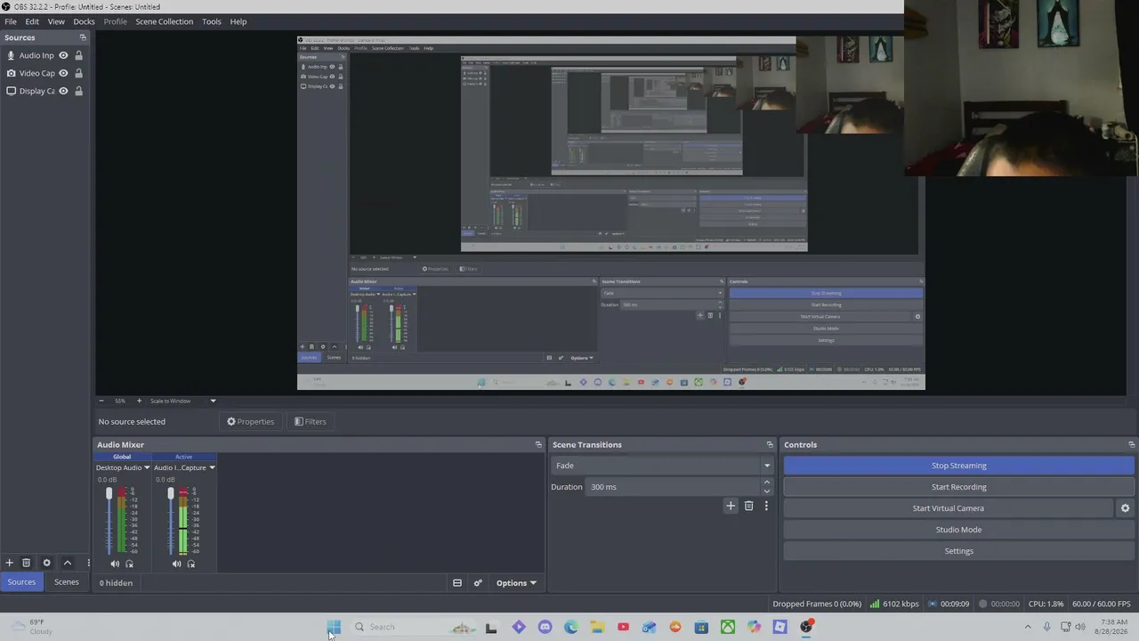Open the Edit menu

pos(32,21)
